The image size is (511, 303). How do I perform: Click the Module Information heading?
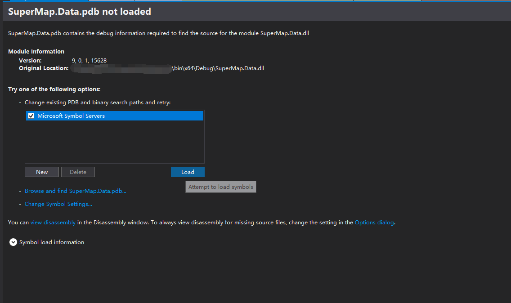(36, 52)
